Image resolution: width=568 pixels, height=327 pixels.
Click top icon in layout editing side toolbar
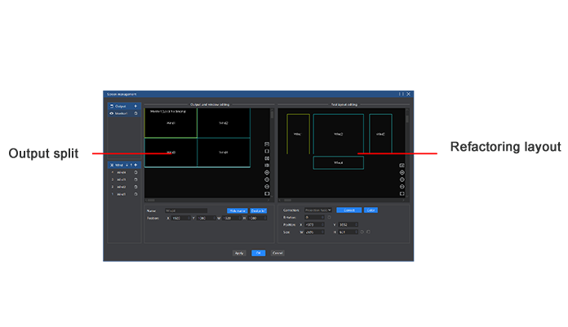click(402, 166)
